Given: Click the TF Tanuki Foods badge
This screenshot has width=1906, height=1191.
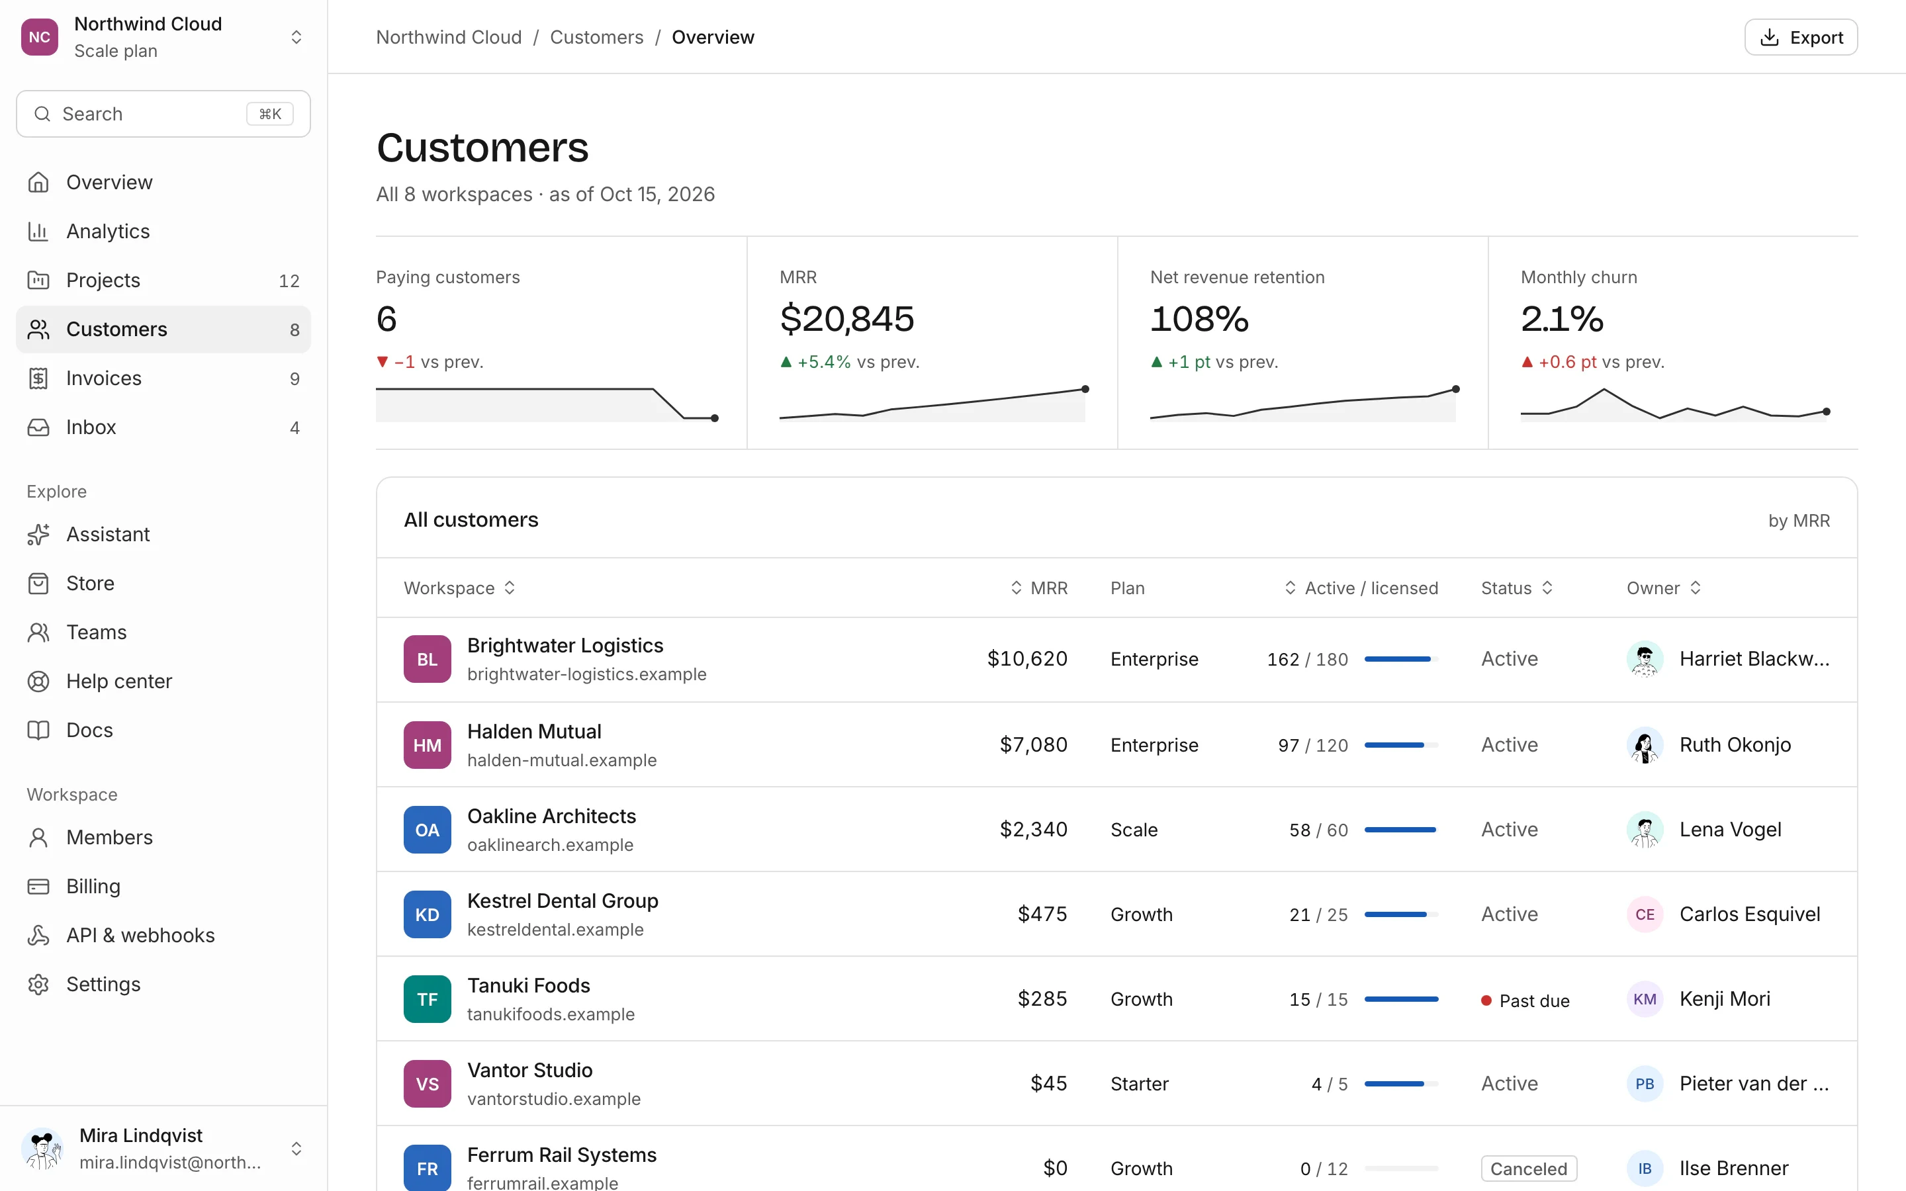Looking at the screenshot, I should (x=427, y=999).
